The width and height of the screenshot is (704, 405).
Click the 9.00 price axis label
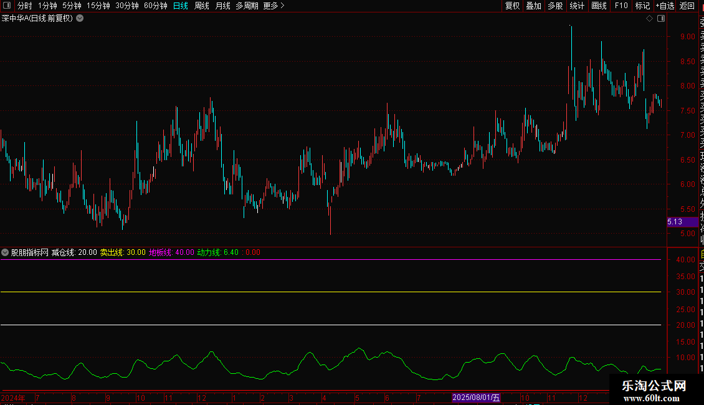pyautogui.click(x=687, y=37)
